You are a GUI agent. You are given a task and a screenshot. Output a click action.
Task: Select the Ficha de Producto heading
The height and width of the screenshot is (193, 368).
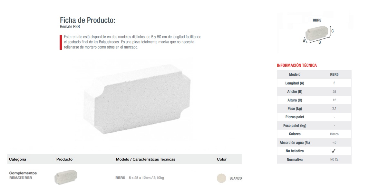(88, 20)
